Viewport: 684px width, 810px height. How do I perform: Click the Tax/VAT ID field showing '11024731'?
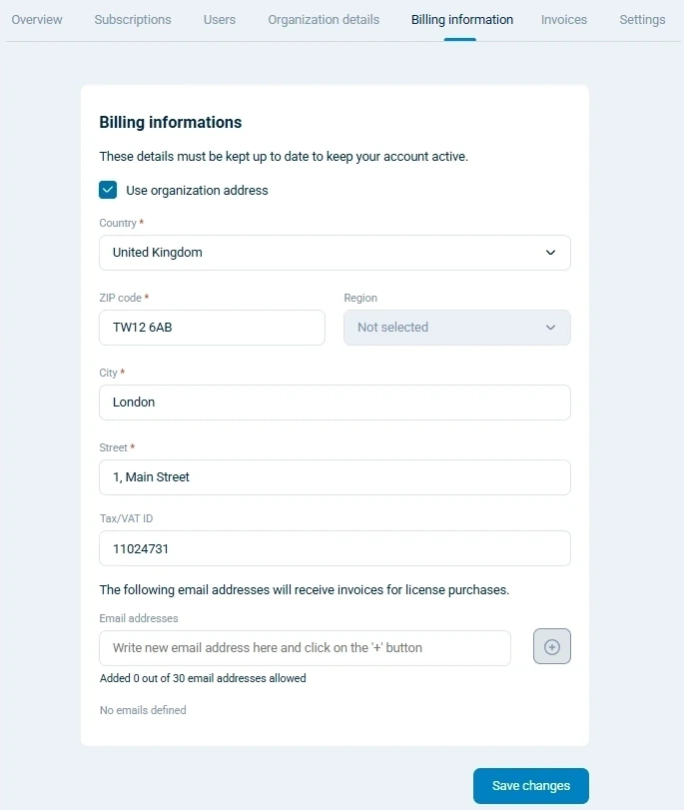coord(335,548)
